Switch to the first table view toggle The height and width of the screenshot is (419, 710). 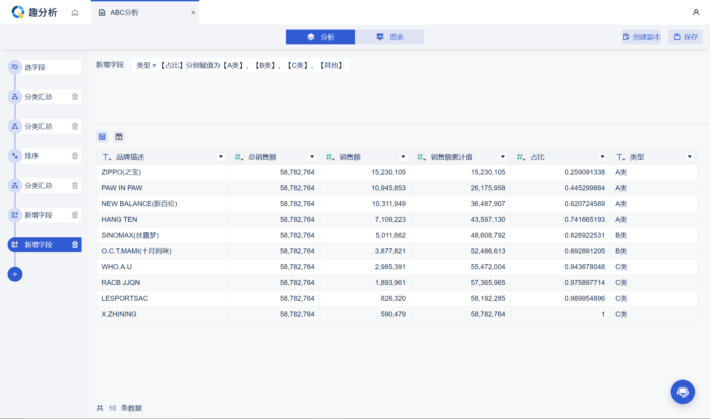(x=102, y=137)
